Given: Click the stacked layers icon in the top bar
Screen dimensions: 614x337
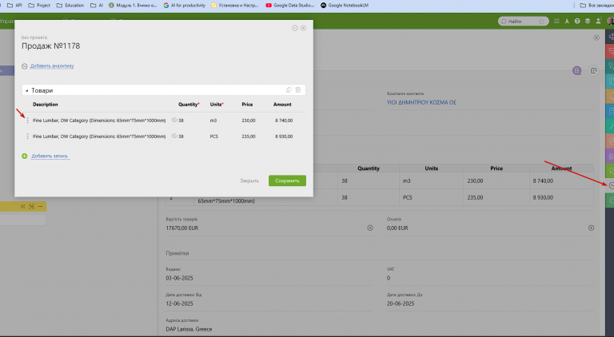Looking at the screenshot, I should (x=588, y=21).
